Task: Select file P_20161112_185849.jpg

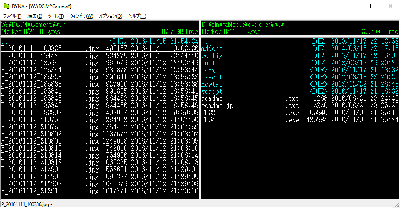Action: click(x=100, y=106)
